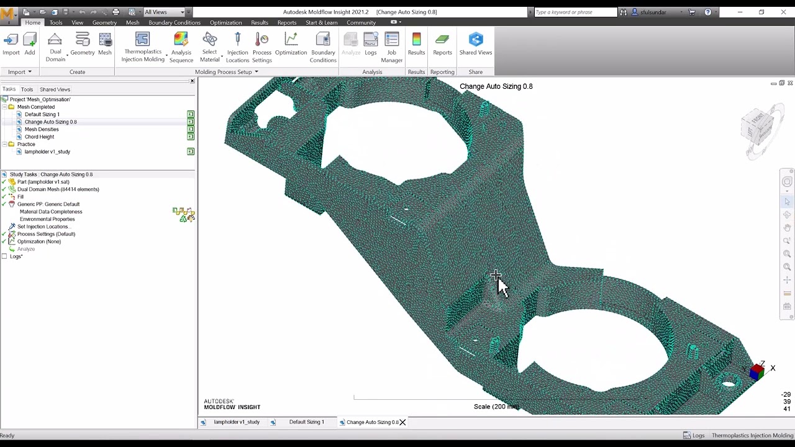Open the Start & Learn ribbon tab
The height and width of the screenshot is (447, 795).
[322, 22]
